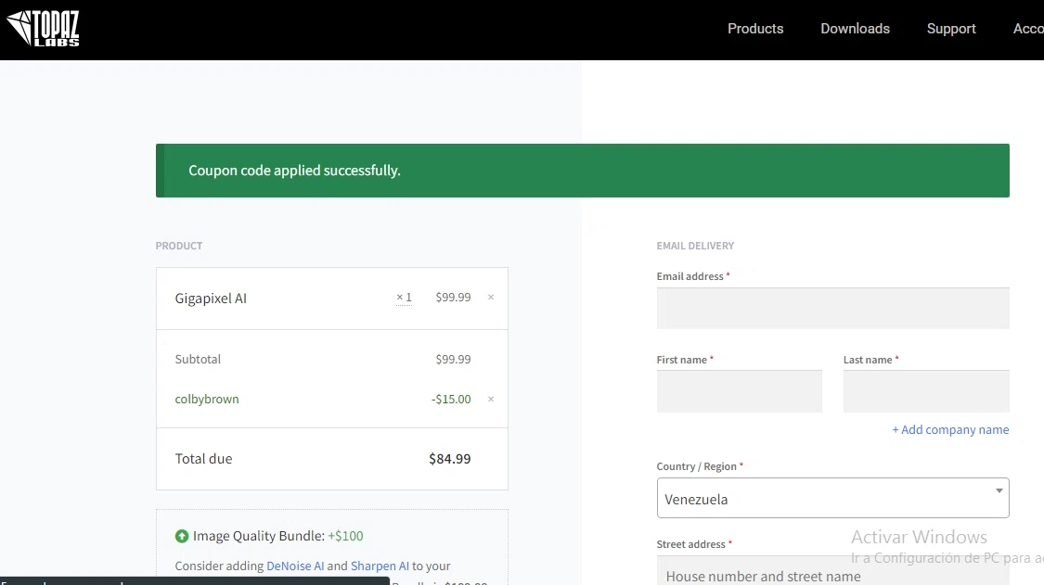Click the Last name field
The image size is (1044, 585).
[x=926, y=391]
